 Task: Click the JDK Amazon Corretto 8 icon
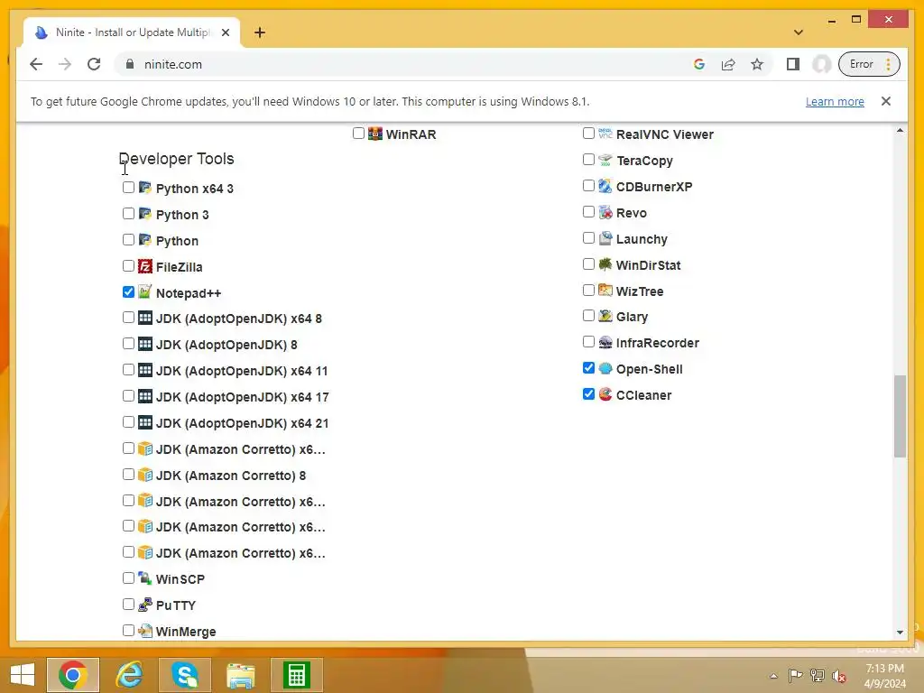click(145, 475)
